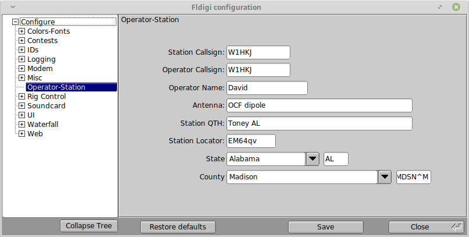Select the Operator-Station tree item

pos(71,87)
